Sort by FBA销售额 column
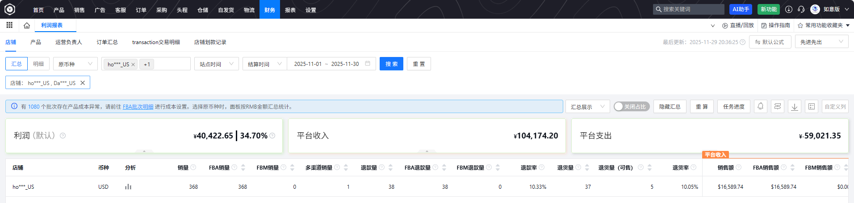Viewport: 854px width, 203px height. click(792, 167)
